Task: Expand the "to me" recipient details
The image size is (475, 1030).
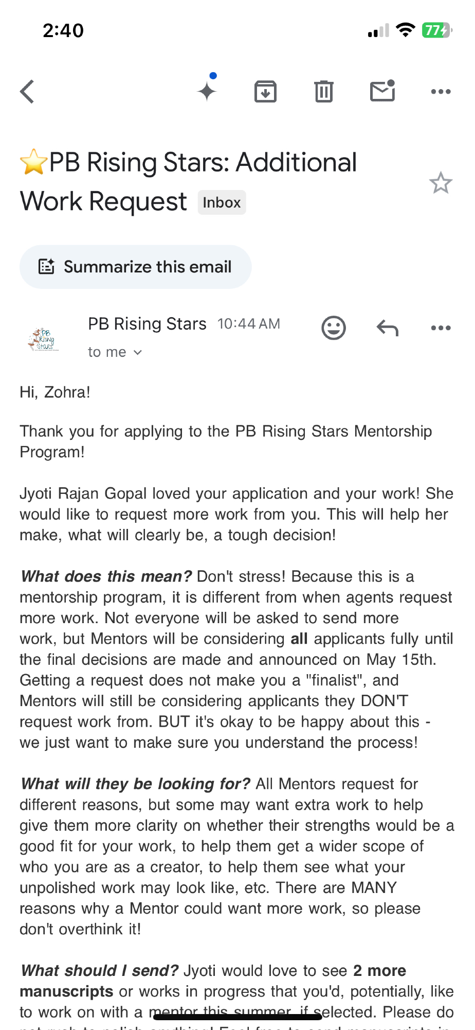Action: [x=115, y=352]
